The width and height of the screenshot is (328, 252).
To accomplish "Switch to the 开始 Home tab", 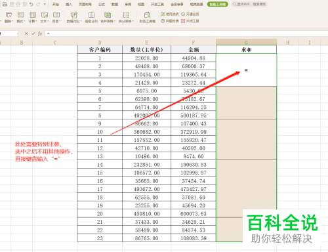I will click(56, 4).
